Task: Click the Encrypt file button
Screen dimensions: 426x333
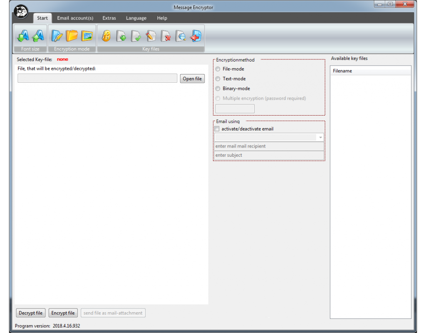Action: (63, 313)
